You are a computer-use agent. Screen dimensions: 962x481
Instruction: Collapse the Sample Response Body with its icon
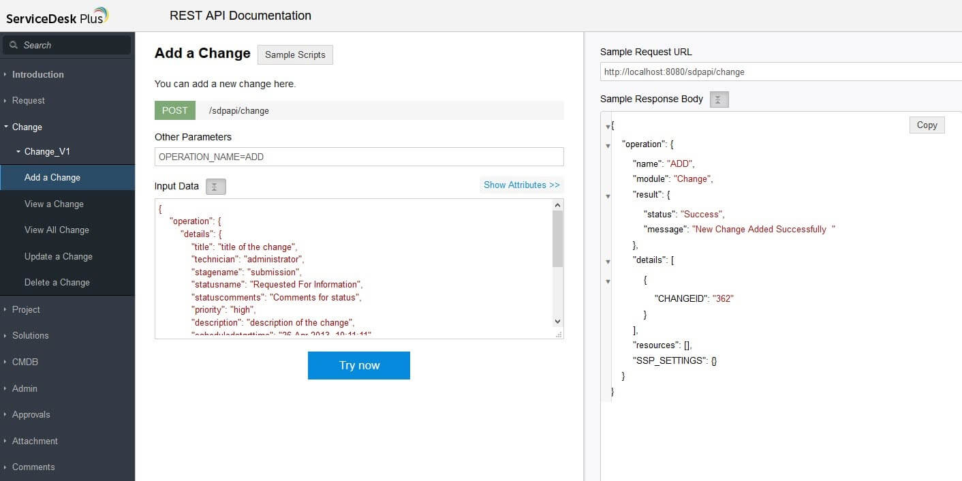tap(719, 99)
